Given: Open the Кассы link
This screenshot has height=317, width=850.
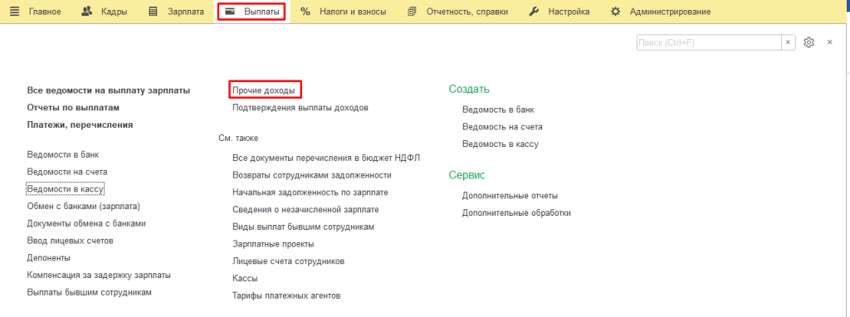Looking at the screenshot, I should tap(245, 279).
